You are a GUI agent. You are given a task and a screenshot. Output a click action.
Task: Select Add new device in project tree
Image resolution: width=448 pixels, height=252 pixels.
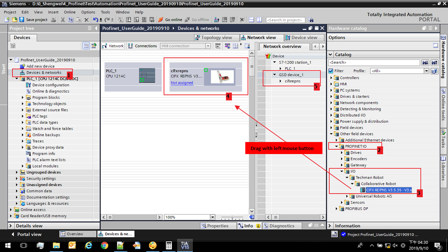40,66
